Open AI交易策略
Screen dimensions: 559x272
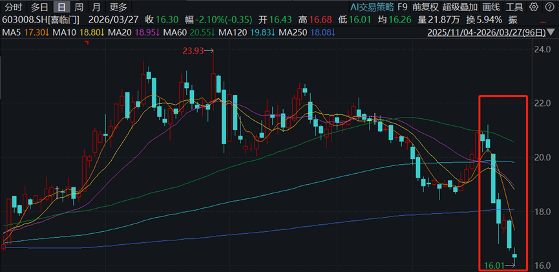click(371, 6)
